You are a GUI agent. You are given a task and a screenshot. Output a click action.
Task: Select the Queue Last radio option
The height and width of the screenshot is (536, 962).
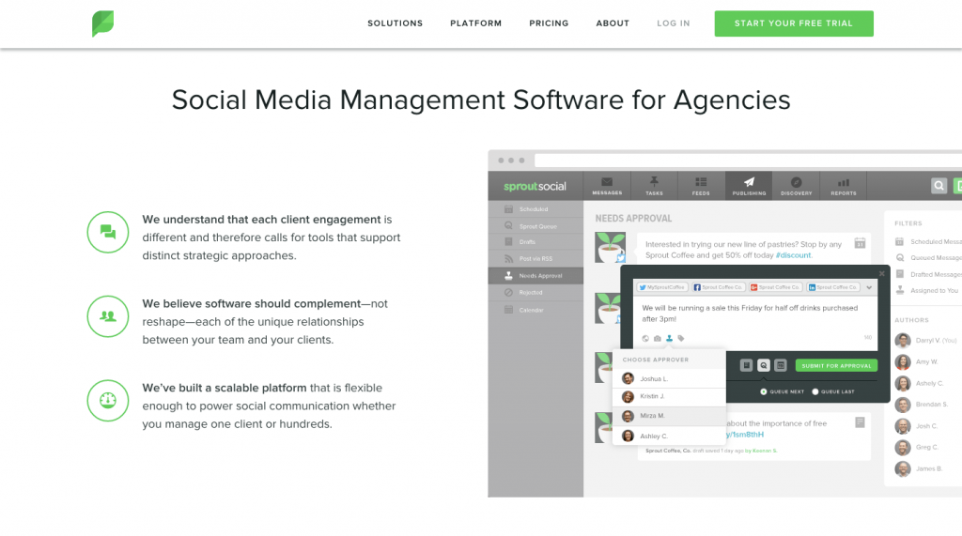tap(815, 391)
